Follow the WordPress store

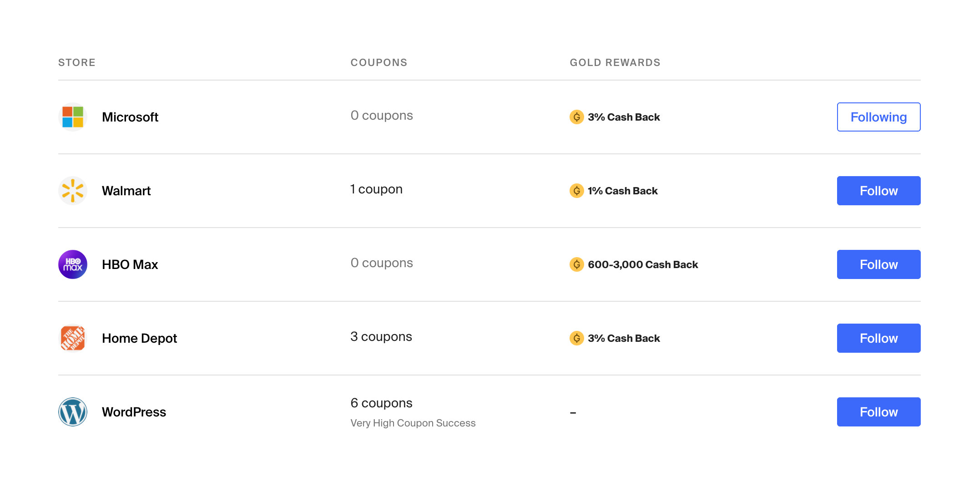click(878, 412)
